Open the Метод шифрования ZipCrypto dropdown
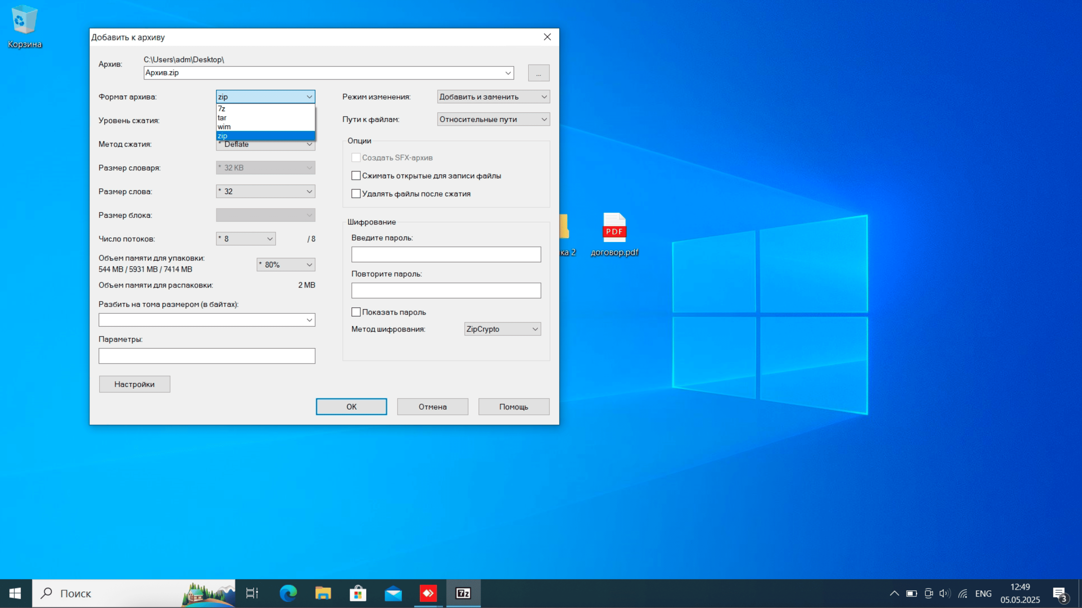Viewport: 1082px width, 608px height. [x=502, y=329]
